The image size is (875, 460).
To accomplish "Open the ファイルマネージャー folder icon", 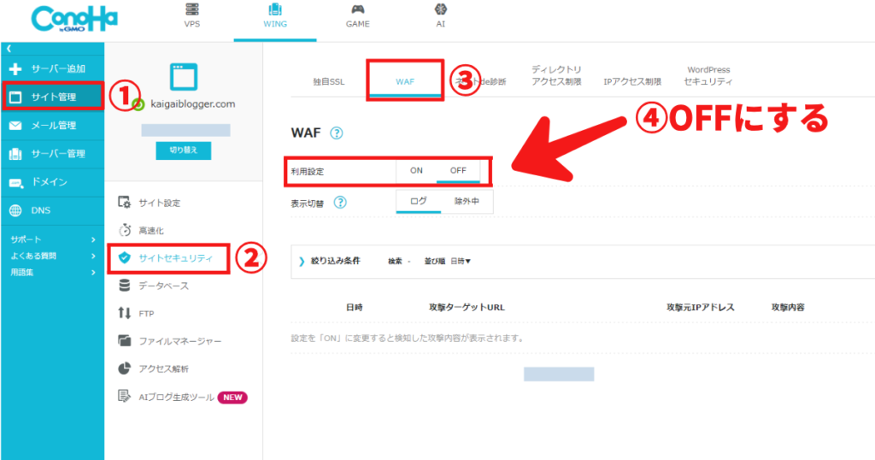I will [125, 341].
